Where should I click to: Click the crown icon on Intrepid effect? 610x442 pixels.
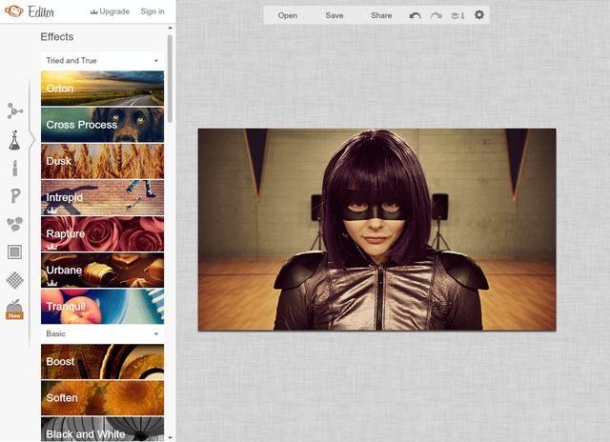coord(52,211)
